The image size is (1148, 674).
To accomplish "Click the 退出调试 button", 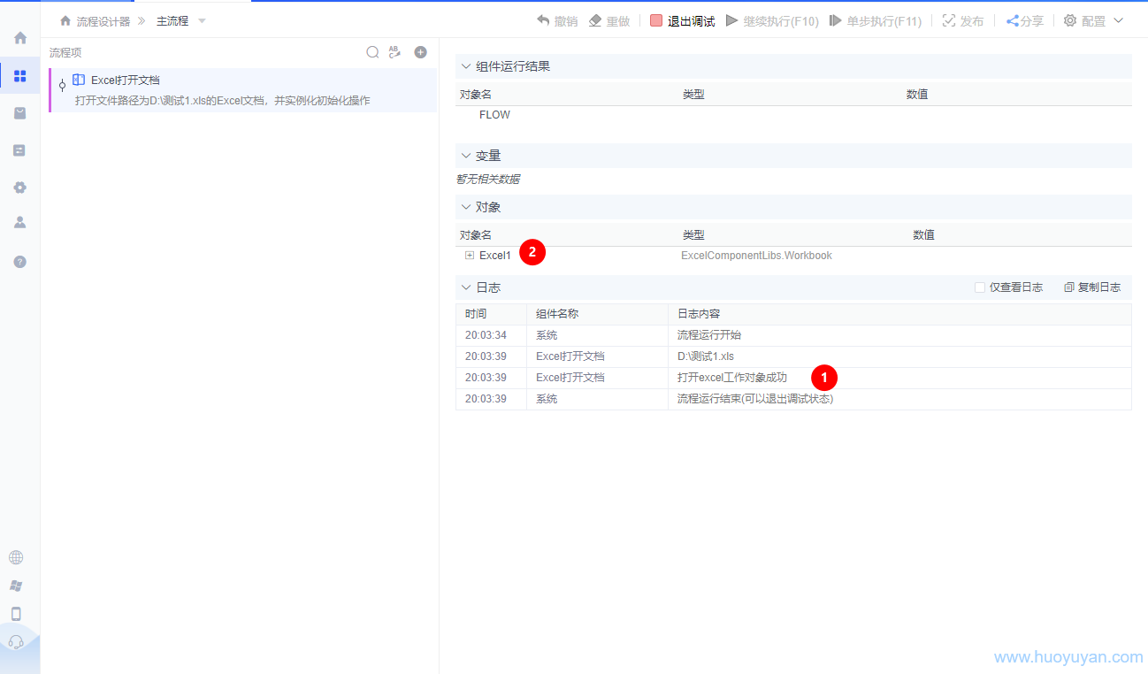I will (x=682, y=20).
